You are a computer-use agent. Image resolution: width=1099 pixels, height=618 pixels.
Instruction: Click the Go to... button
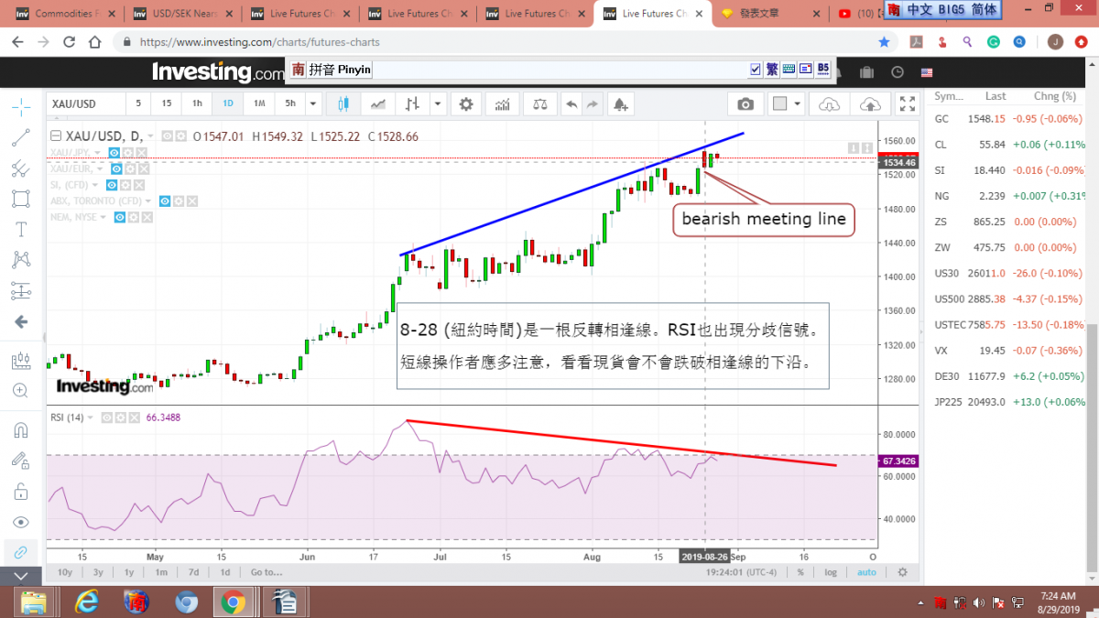point(266,572)
